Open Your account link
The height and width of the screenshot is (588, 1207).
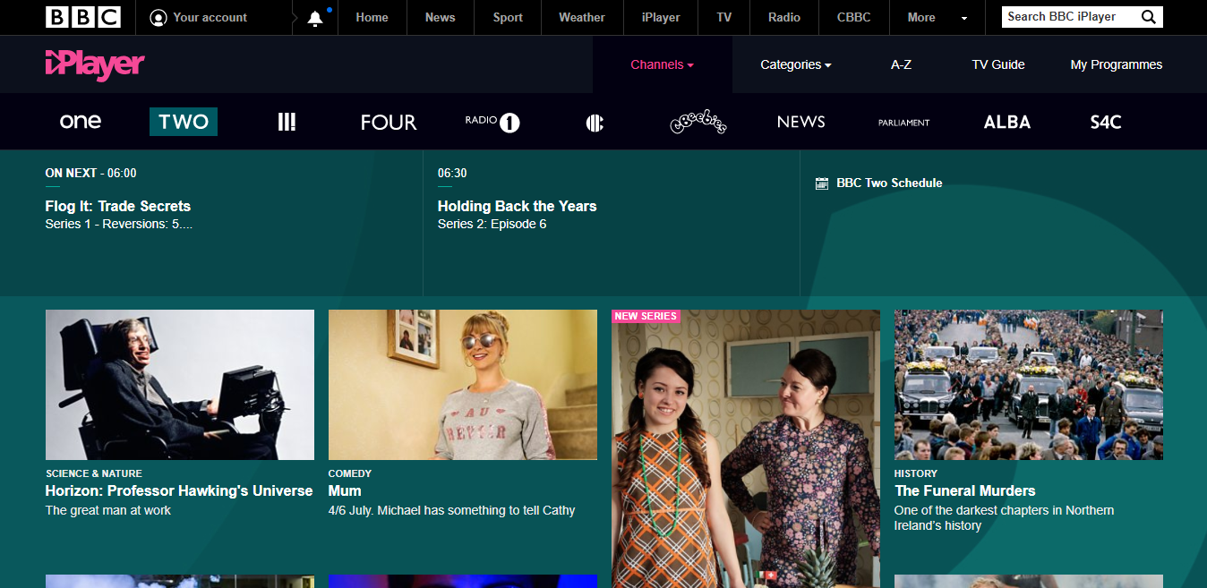pos(199,17)
